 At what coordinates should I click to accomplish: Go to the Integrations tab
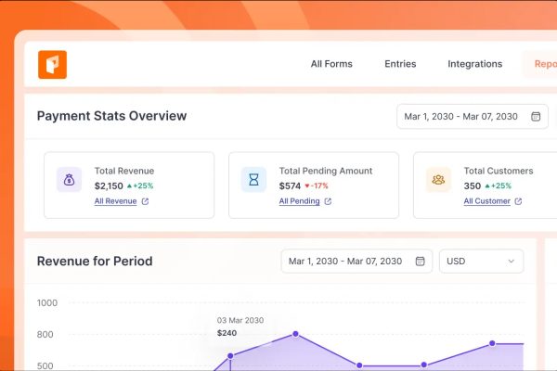pos(475,64)
